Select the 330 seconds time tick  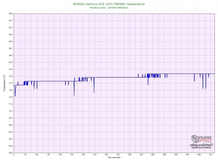pyautogui.click(x=141, y=155)
